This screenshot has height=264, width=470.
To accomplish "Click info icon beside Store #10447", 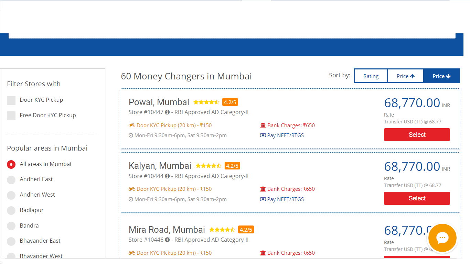I will point(167,112).
